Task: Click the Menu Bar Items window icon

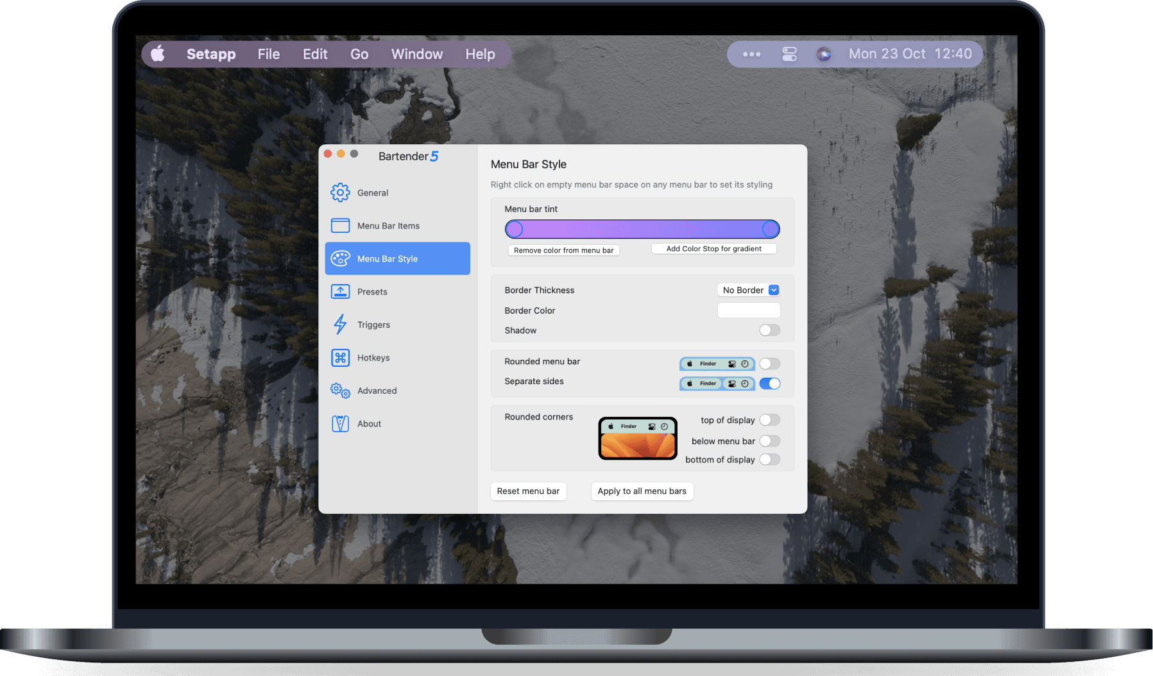Action: pyautogui.click(x=340, y=226)
